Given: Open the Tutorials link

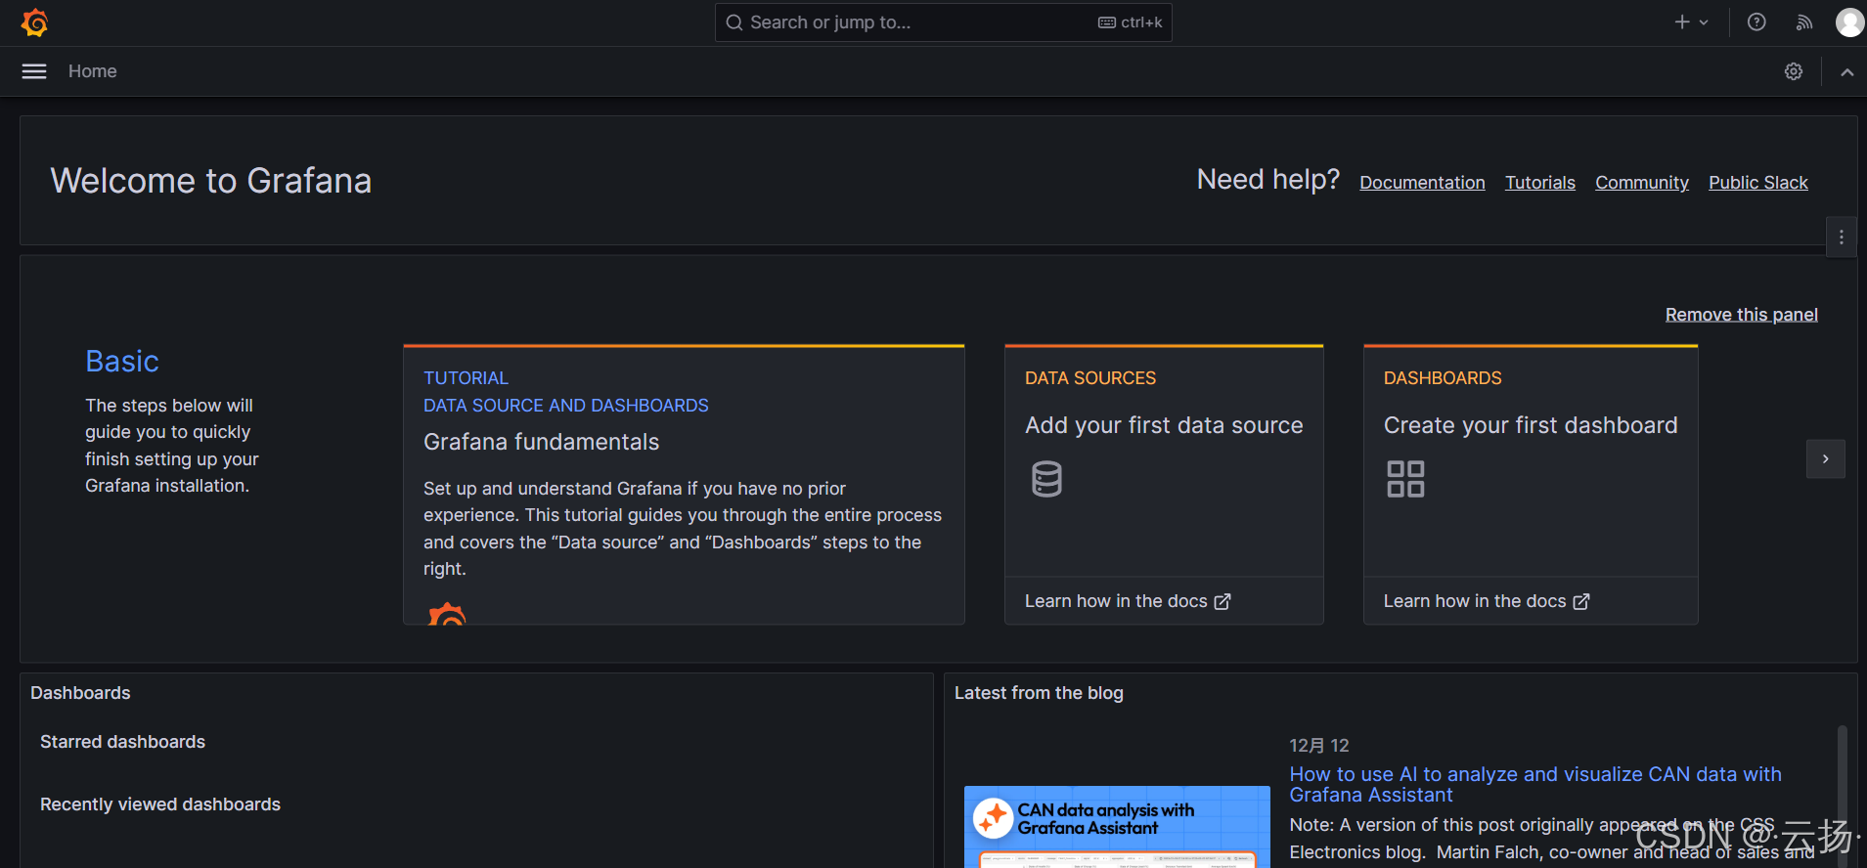Looking at the screenshot, I should pyautogui.click(x=1540, y=183).
